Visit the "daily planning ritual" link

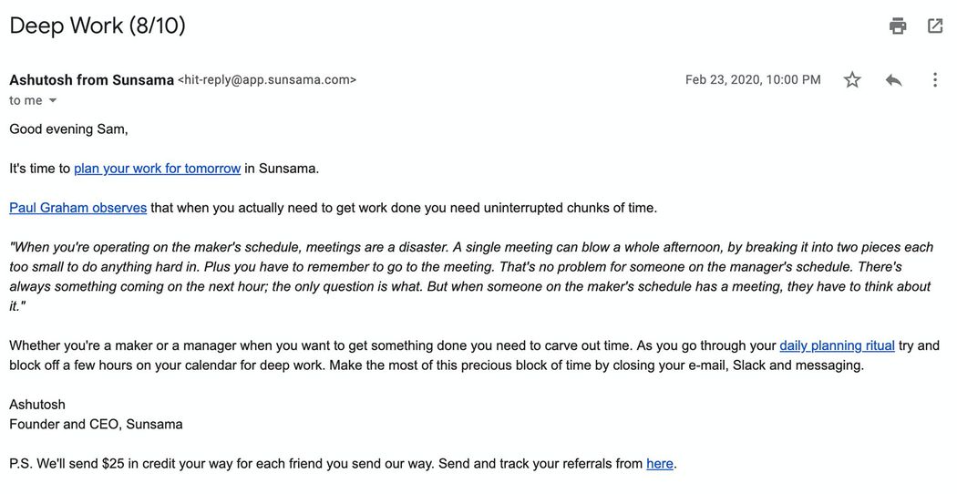[x=837, y=345]
